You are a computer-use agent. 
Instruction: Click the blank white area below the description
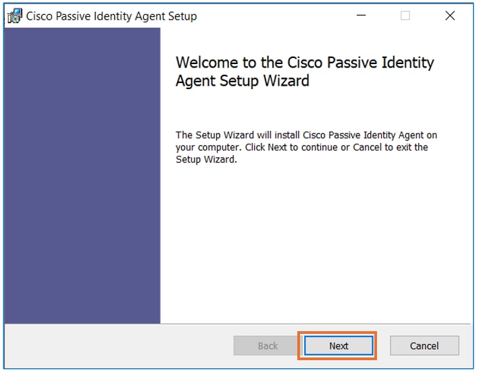coord(316,243)
